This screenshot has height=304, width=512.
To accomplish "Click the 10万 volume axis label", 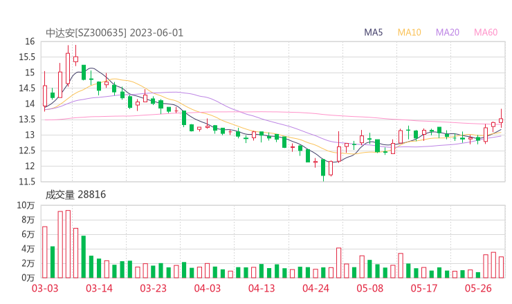I will click(x=26, y=205).
